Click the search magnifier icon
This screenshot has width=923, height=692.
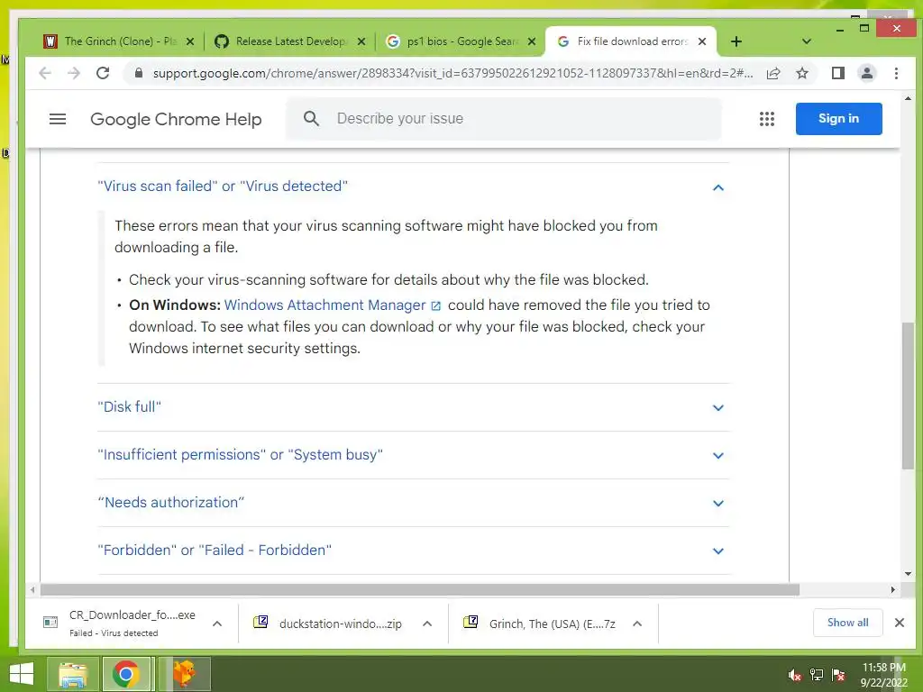tap(311, 119)
